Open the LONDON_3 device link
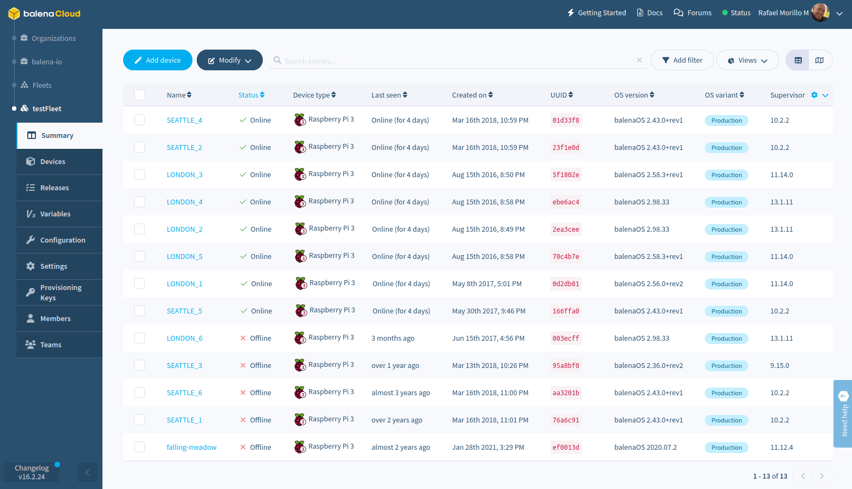Screen dimensions: 852x489 [185, 174]
